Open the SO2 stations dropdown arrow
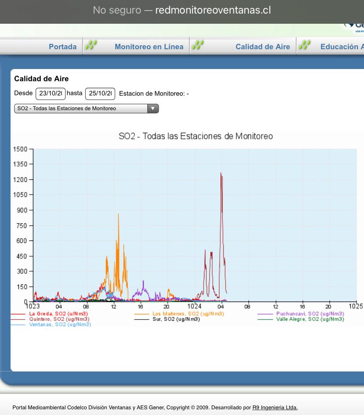Viewport: 364px width, 415px height. (153, 109)
